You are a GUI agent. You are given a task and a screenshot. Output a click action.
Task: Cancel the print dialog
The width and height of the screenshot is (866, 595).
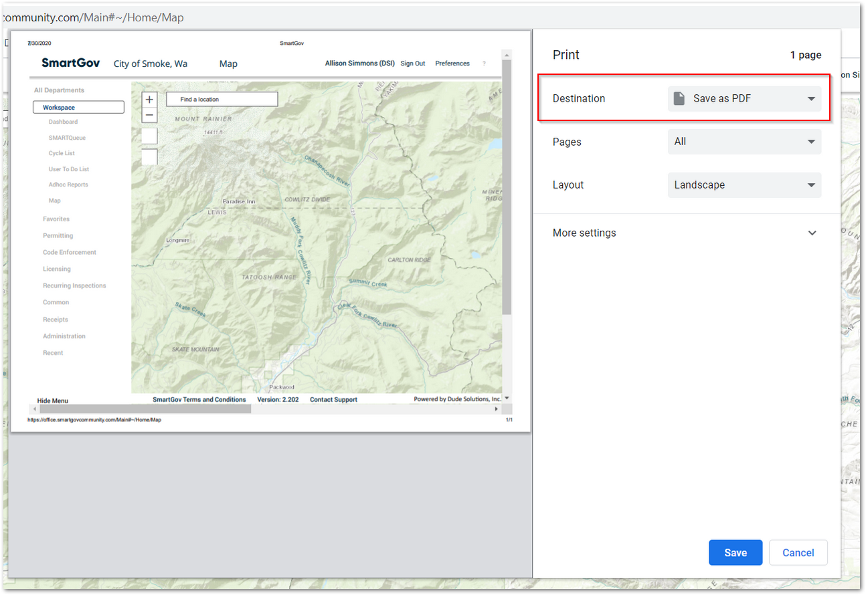coord(798,553)
